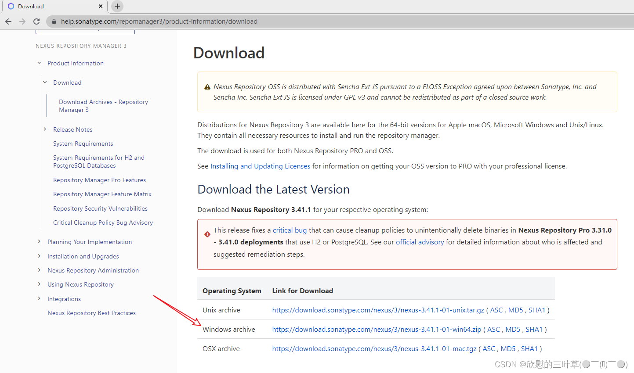
Task: Click the Download the Latest Version heading
Action: click(273, 190)
